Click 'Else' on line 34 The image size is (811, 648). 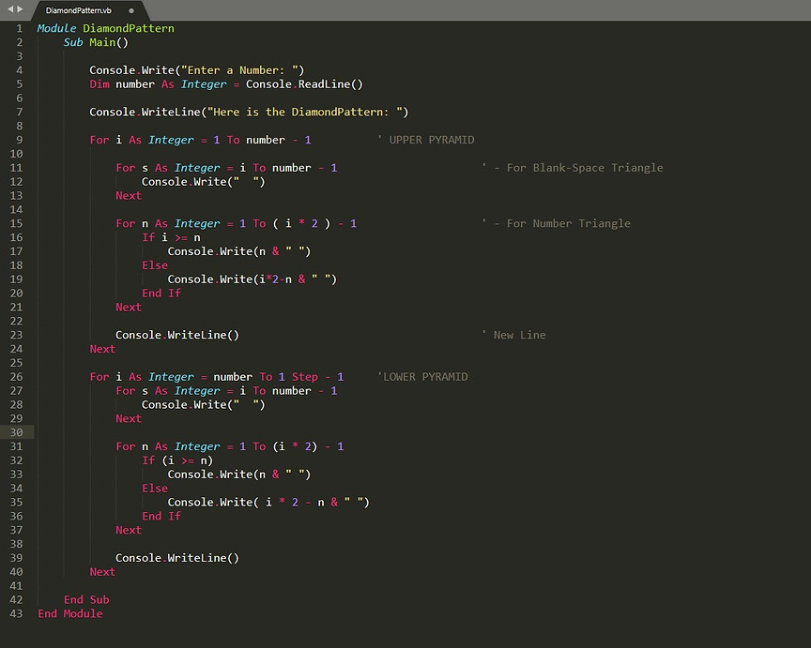[155, 489]
